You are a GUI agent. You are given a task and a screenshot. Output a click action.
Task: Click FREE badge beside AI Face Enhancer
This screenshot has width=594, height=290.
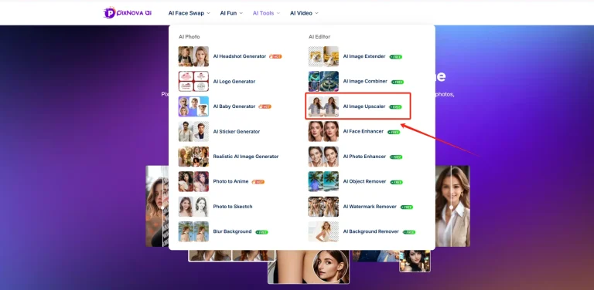pyautogui.click(x=394, y=132)
